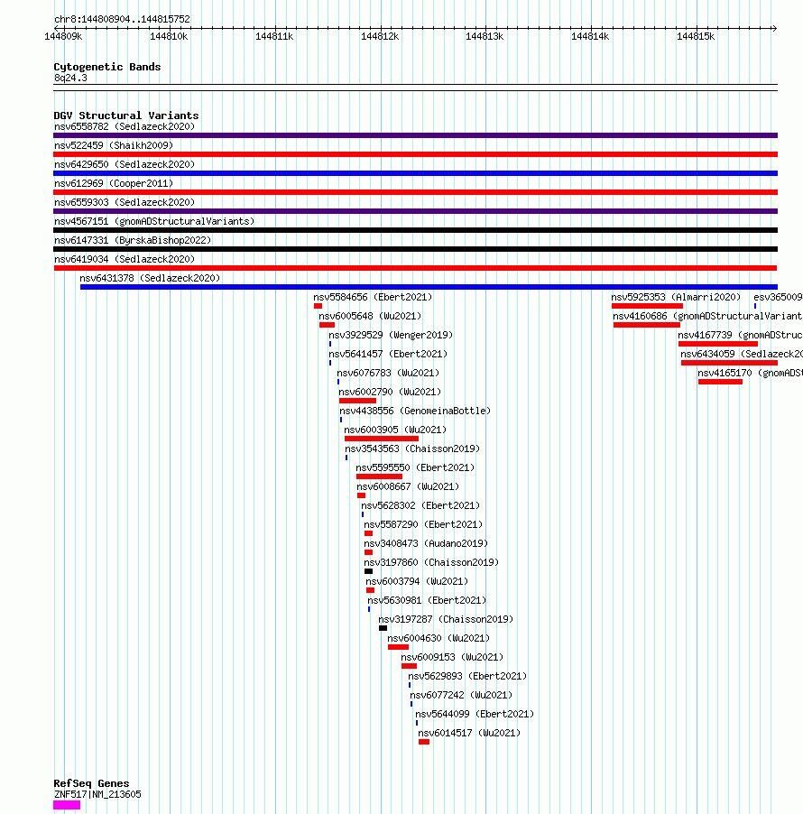
Task: Select the red nsv522459 Shaikh2009 variant bar
Action: pos(415,154)
